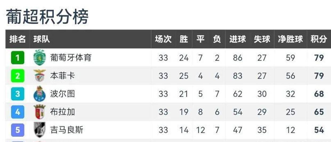Click the Vitória Guimarães club crest
This screenshot has height=142, width=331.
pos(39,130)
